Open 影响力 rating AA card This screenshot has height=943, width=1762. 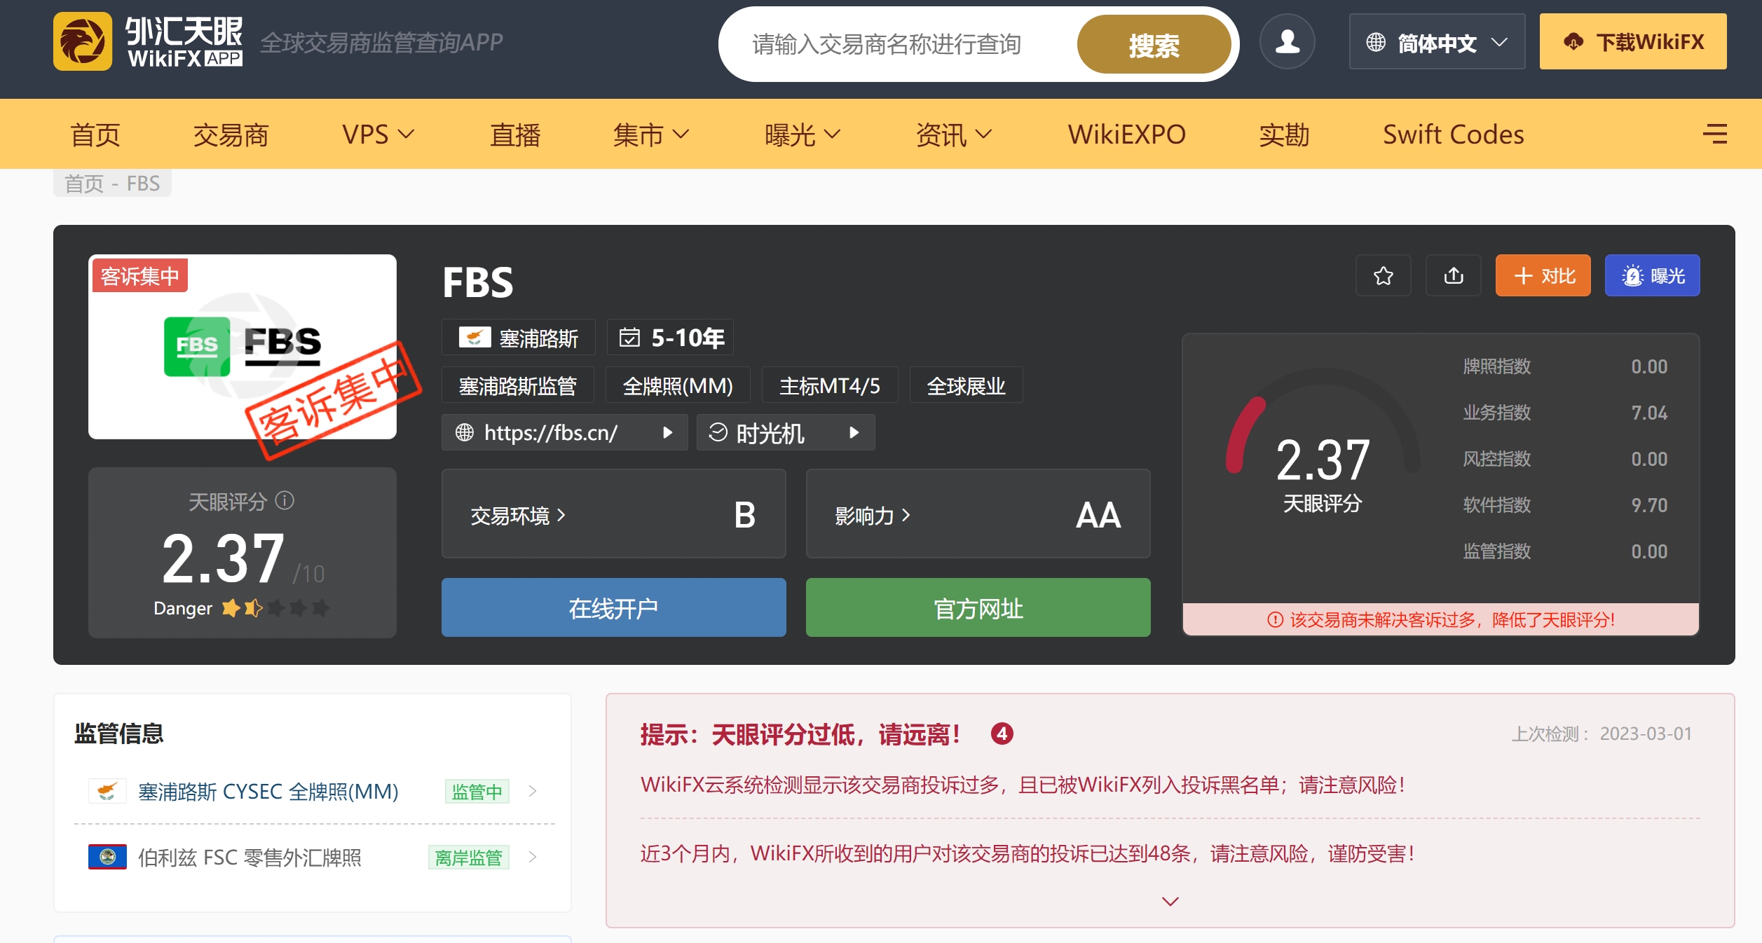point(978,514)
